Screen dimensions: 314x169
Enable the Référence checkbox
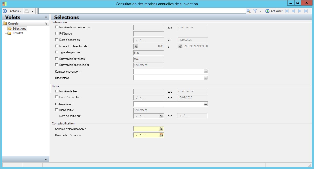click(57, 33)
